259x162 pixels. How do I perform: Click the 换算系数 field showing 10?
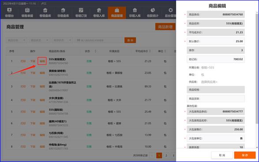216,147
